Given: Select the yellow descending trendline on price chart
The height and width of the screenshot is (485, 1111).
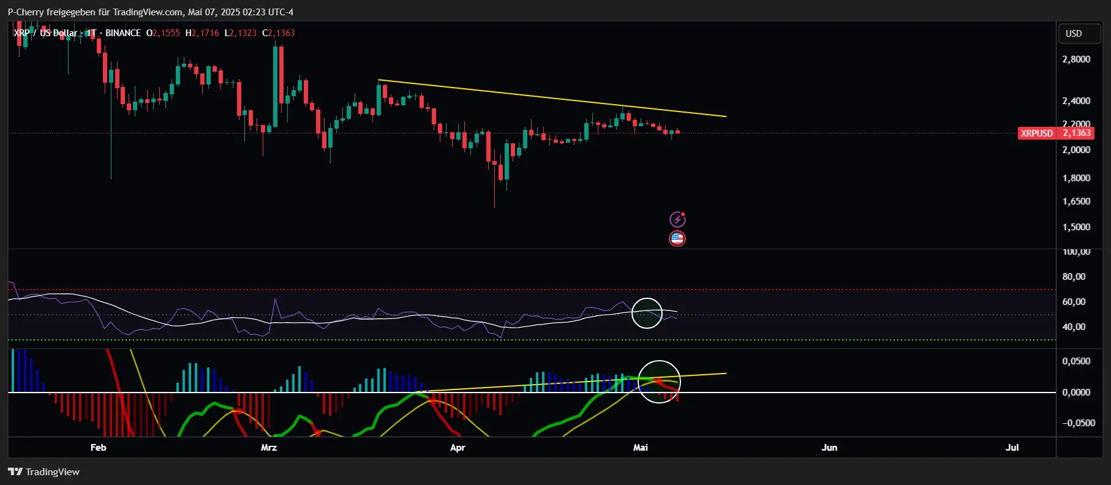Looking at the screenshot, I should [x=551, y=98].
